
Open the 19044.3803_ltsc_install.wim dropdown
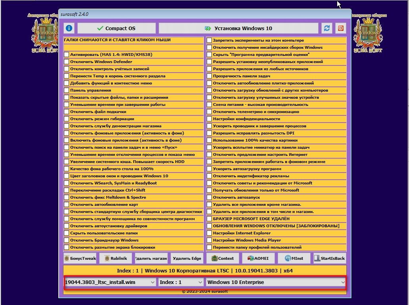tap(110, 282)
